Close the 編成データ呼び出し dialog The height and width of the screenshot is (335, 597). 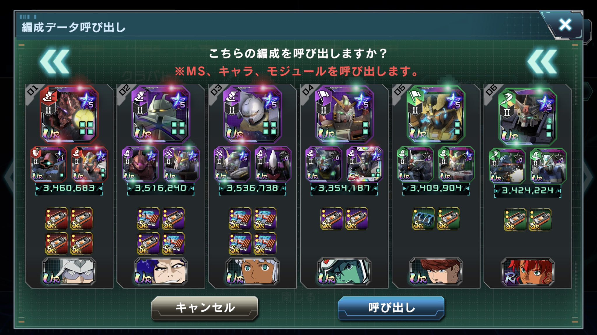click(x=565, y=25)
